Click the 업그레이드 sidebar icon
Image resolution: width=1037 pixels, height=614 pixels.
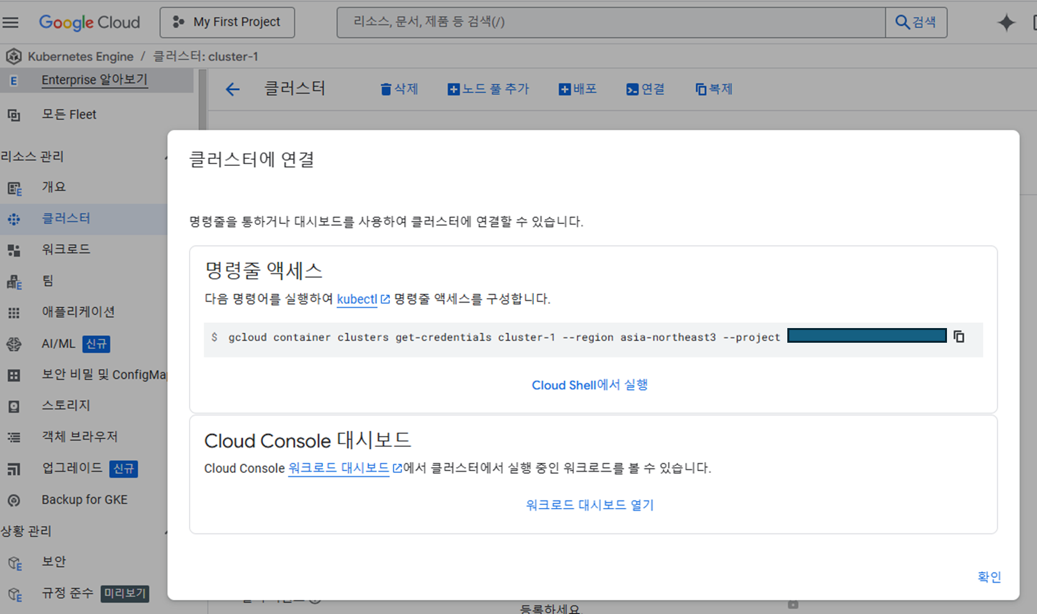click(x=13, y=469)
